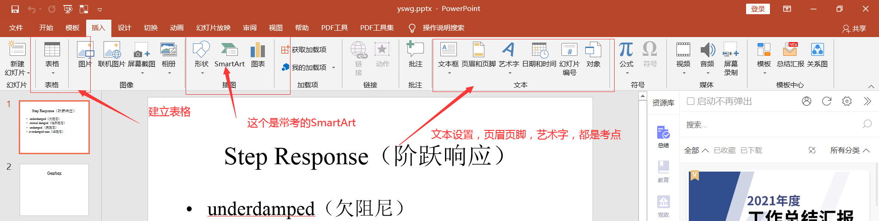Insert an Equation (公式)

626,59
